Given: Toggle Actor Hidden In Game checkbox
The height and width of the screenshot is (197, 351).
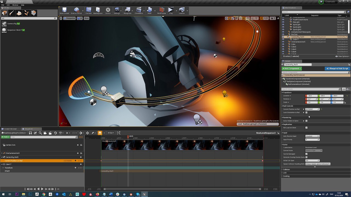Looking at the screenshot, I should click(306, 121).
